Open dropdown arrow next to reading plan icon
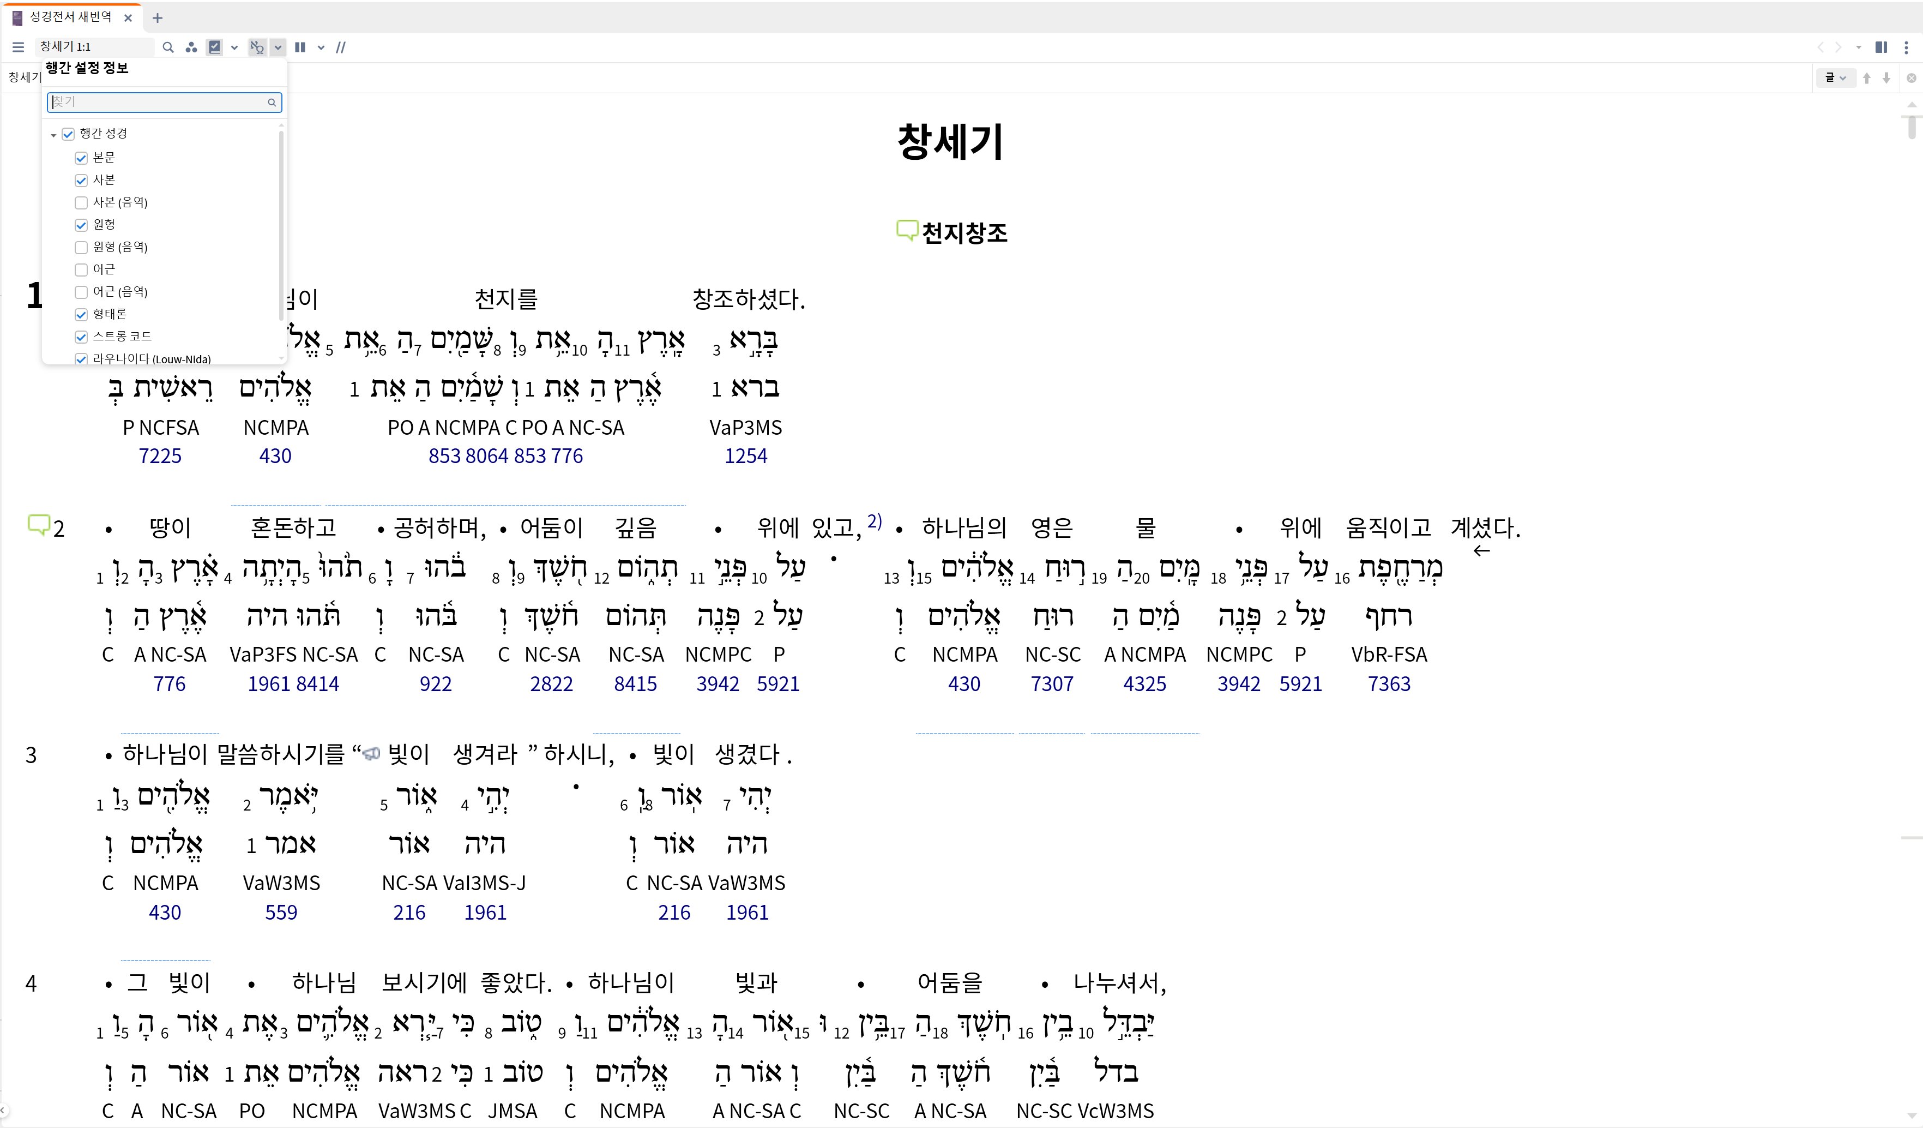The image size is (1923, 1128). 234,47
